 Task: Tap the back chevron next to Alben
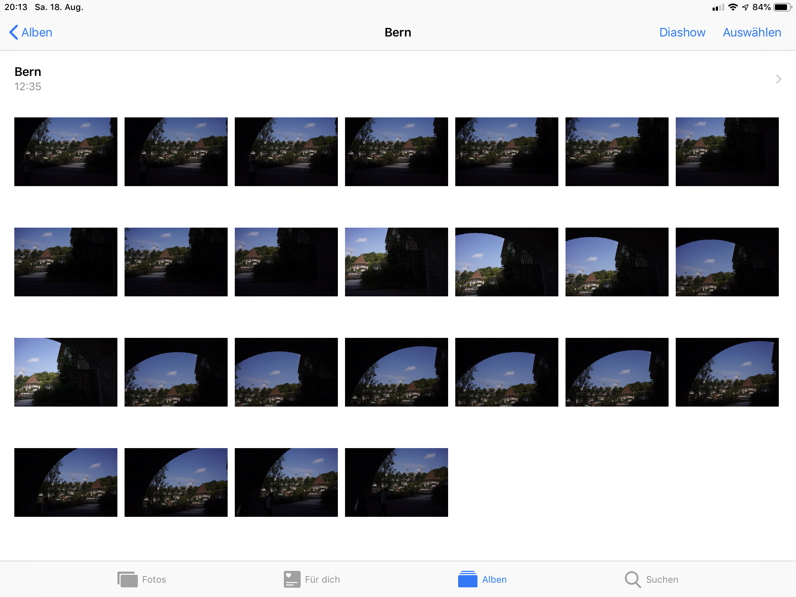[13, 32]
